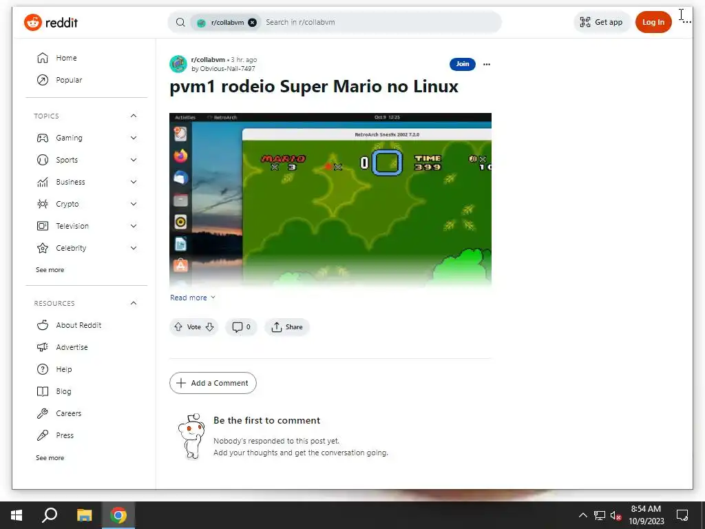Viewport: 705px width, 529px height.
Task: Expand the post with Read more
Action: (193, 298)
